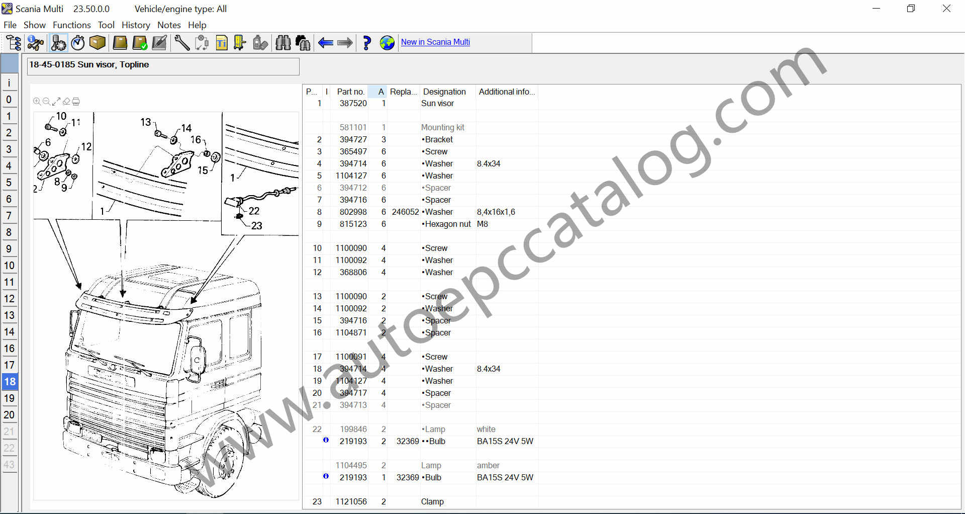
Task: Open the Tool menu
Action: [x=106, y=25]
